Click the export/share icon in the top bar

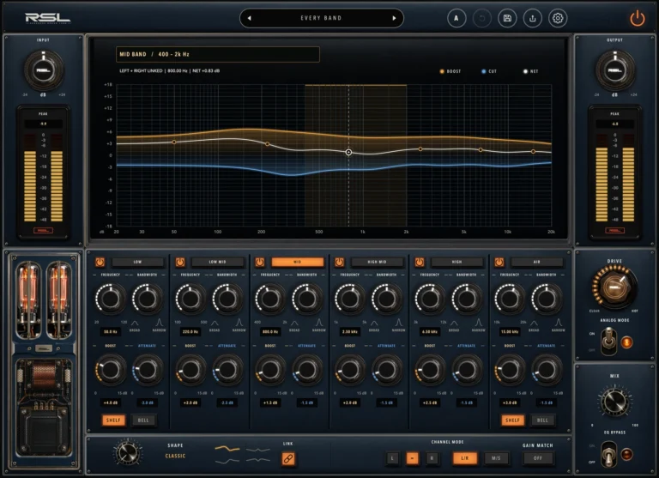[x=533, y=18]
